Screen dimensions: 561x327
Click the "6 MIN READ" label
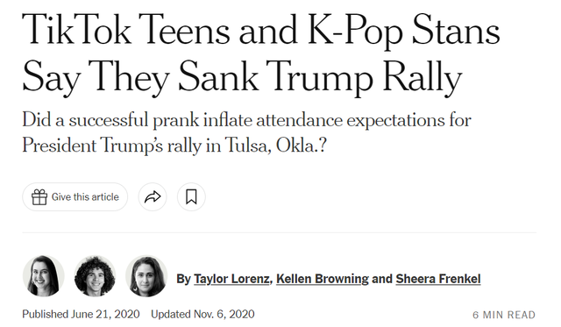(x=504, y=315)
